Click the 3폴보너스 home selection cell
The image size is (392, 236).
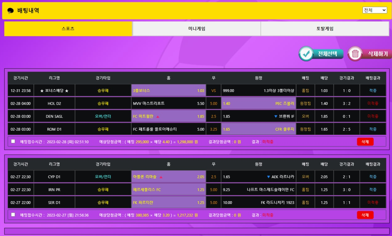168,91
